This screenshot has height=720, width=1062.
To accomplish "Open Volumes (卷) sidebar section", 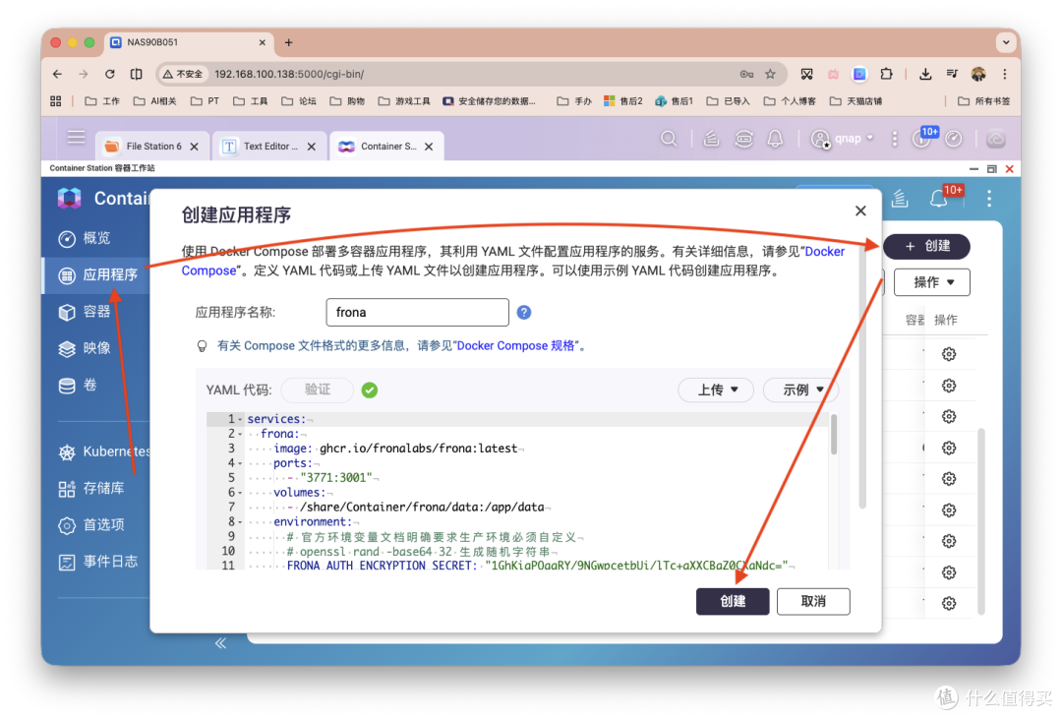I will click(x=78, y=385).
